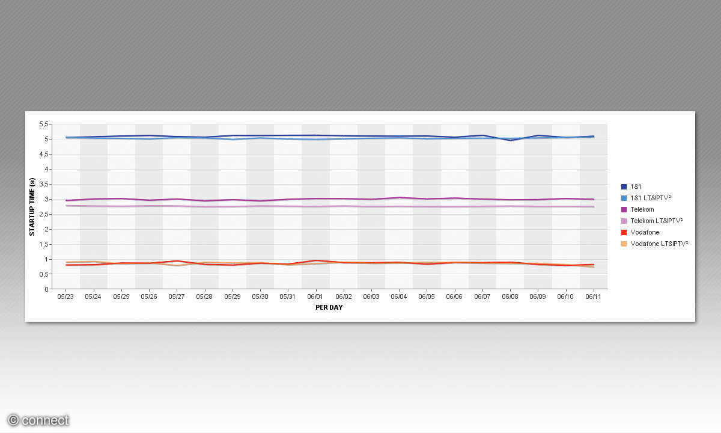Click the 06/02 date label
The image size is (721, 433).
[343, 296]
